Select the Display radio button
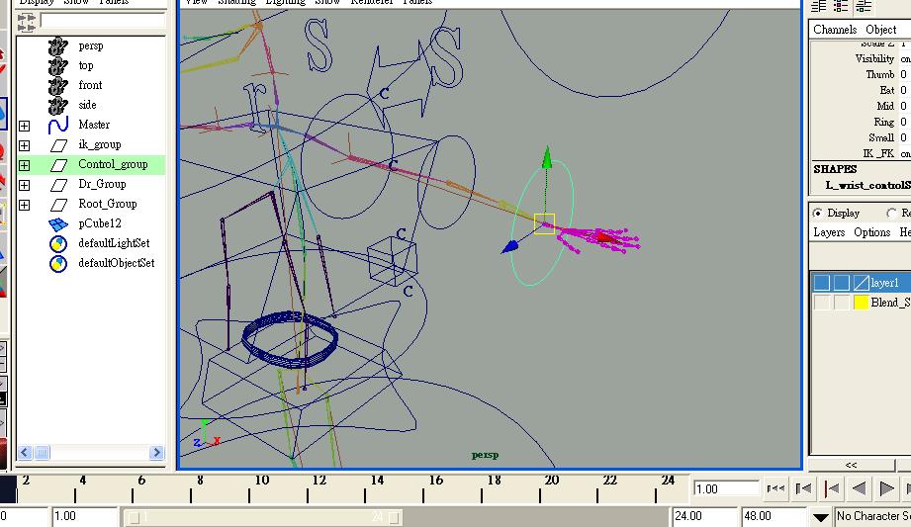 pos(818,214)
